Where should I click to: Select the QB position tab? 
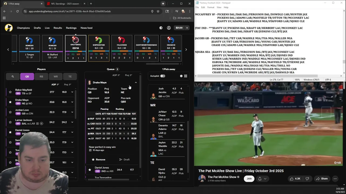pos(27,77)
